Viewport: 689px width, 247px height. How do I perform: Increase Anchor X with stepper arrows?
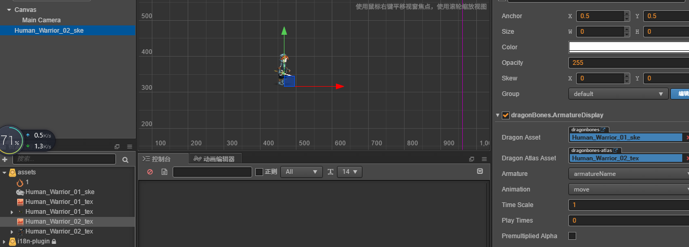tap(627, 13)
